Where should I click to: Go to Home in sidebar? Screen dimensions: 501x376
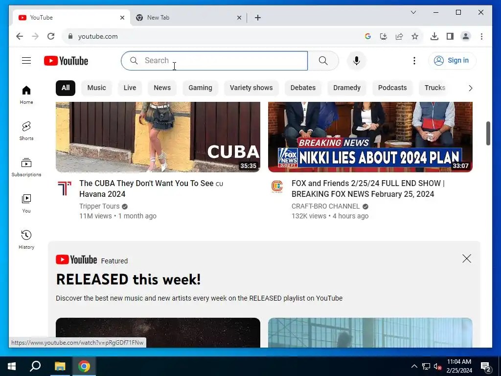tap(26, 95)
